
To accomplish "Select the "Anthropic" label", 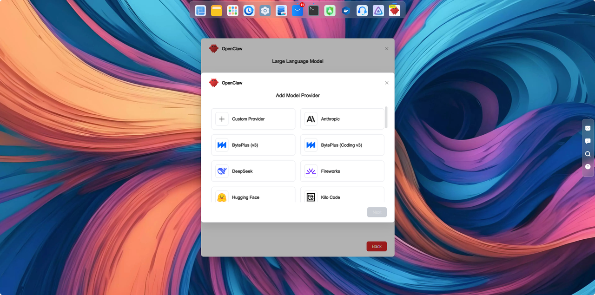I will [x=331, y=119].
